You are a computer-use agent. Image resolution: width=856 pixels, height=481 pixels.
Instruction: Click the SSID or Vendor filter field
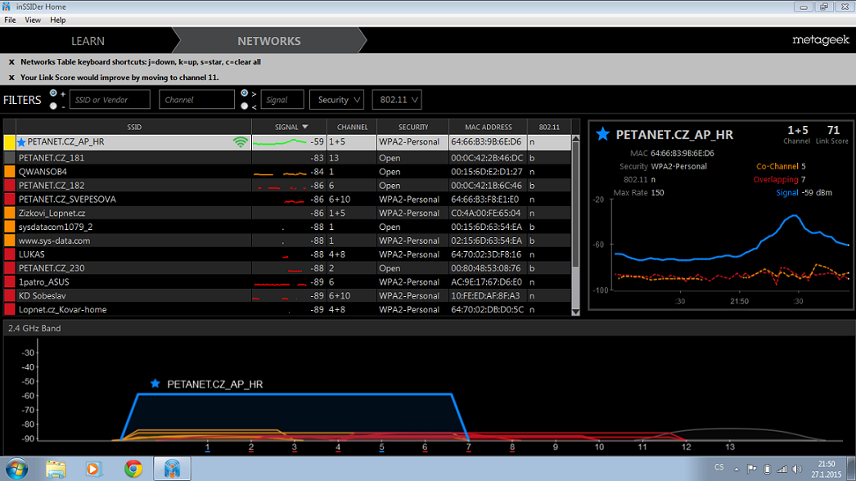109,100
